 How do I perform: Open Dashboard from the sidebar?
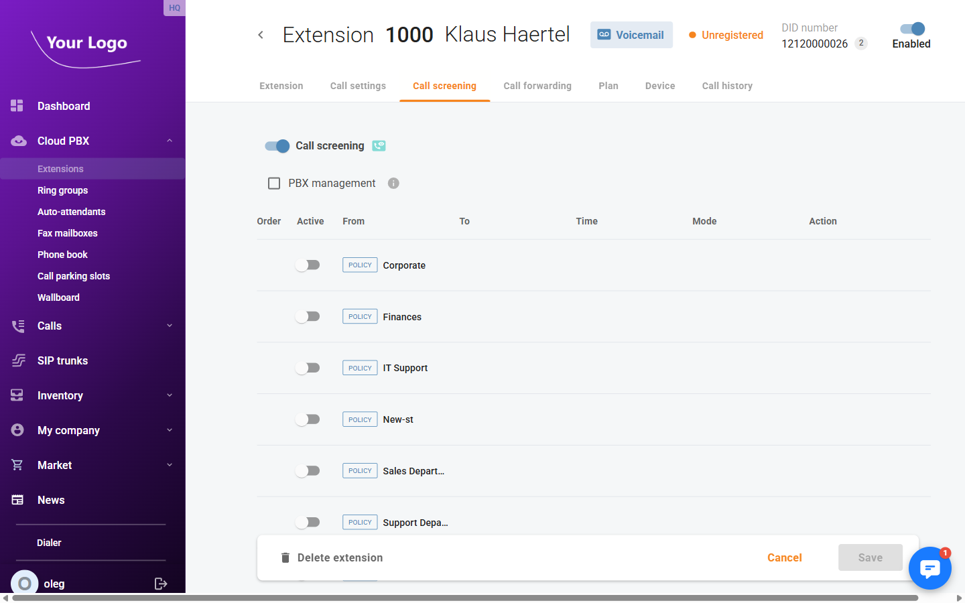pyautogui.click(x=64, y=106)
